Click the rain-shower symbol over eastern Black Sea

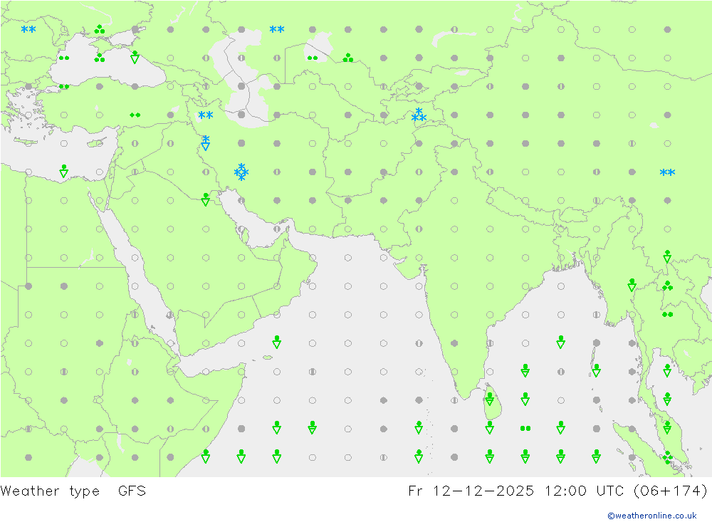coord(135,57)
